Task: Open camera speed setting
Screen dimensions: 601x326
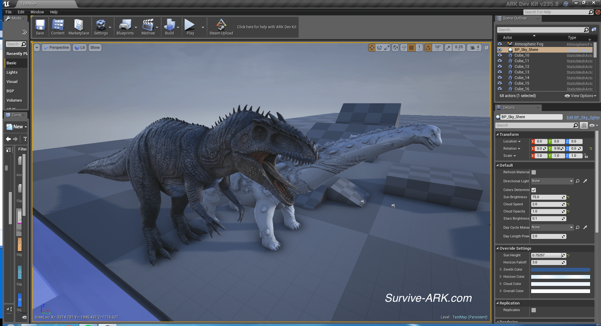Action: coord(474,48)
